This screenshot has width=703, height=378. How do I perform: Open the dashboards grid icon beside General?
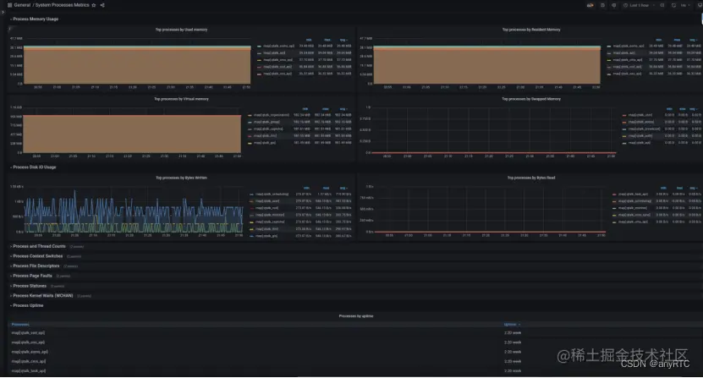[10, 5]
